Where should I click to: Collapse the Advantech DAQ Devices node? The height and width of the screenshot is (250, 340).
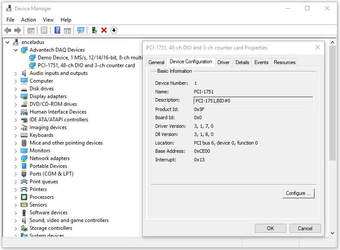pos(16,50)
